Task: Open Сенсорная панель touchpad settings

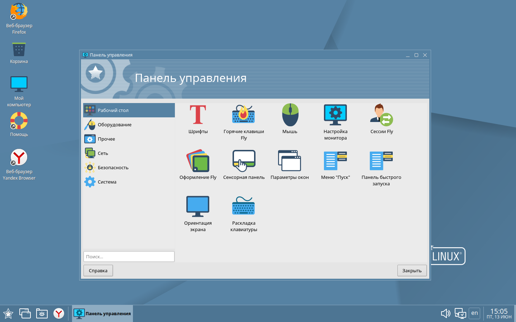Action: [x=244, y=165]
